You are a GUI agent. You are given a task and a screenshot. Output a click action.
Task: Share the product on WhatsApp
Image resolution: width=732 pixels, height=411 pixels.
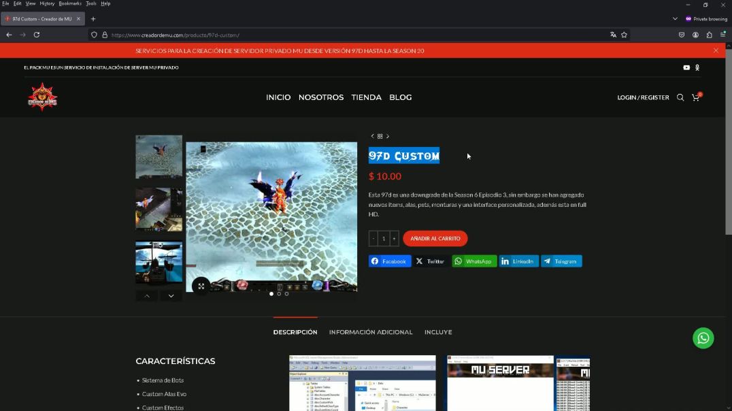474,261
